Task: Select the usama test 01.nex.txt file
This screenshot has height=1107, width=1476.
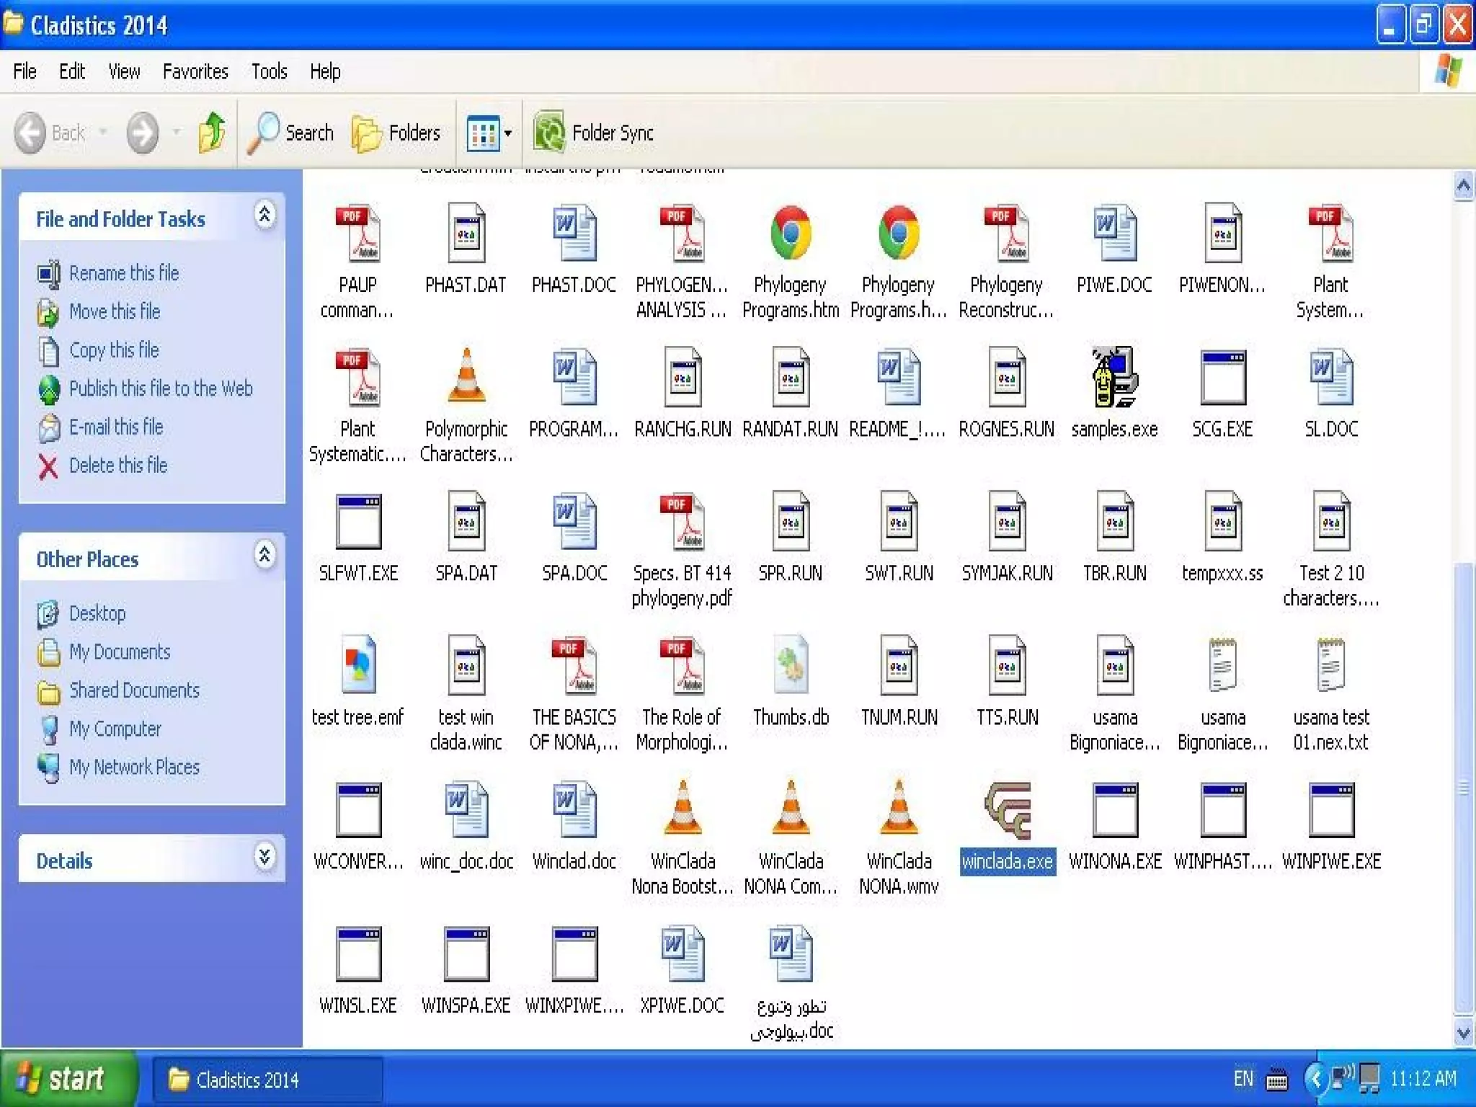Action: coord(1330,667)
